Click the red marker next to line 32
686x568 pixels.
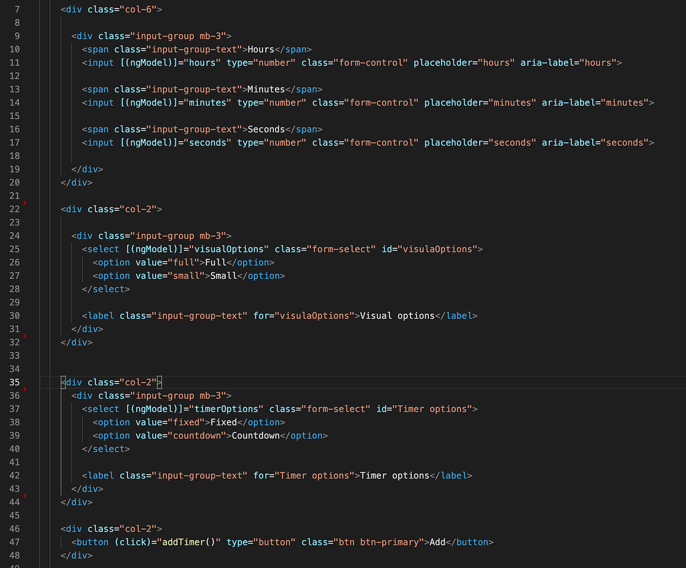click(25, 336)
